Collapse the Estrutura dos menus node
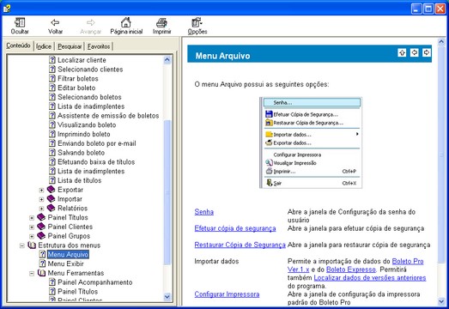449x309 pixels. point(22,245)
